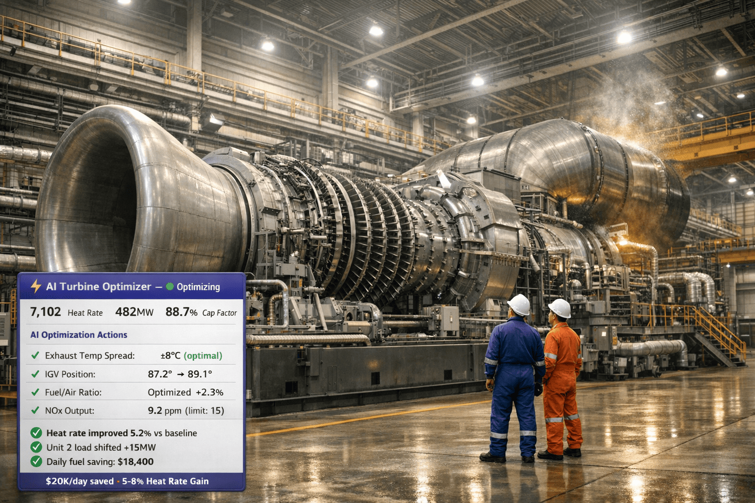The image size is (755, 503).
Task: Toggle the green Optimizing status indicator
Action: (171, 287)
